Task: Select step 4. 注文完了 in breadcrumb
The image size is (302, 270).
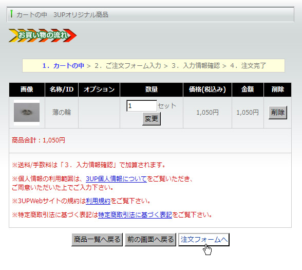Action: coord(248,66)
